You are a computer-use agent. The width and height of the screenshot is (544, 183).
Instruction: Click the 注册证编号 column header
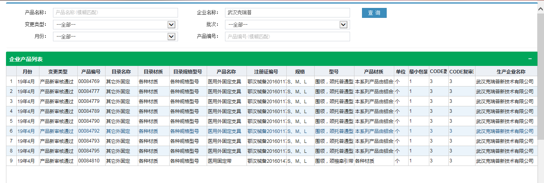tap(266, 72)
